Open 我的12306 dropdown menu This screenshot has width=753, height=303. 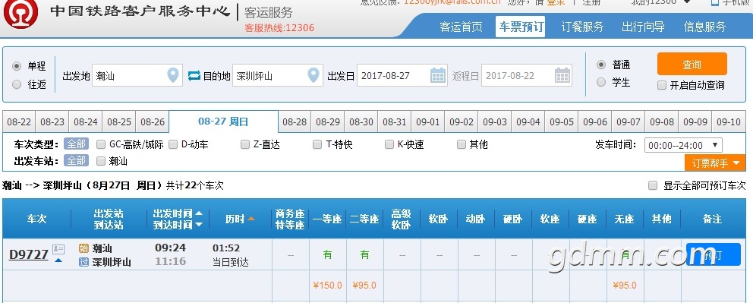tap(661, 2)
